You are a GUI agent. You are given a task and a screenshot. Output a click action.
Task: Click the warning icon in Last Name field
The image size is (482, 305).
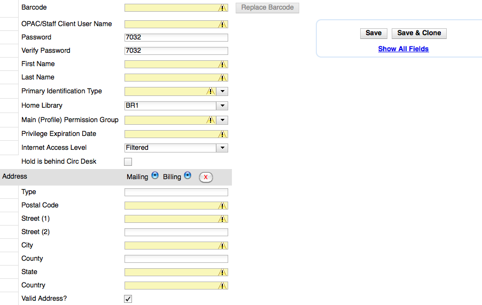223,78
